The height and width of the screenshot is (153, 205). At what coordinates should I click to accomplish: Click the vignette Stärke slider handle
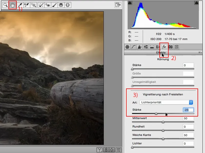156,113
